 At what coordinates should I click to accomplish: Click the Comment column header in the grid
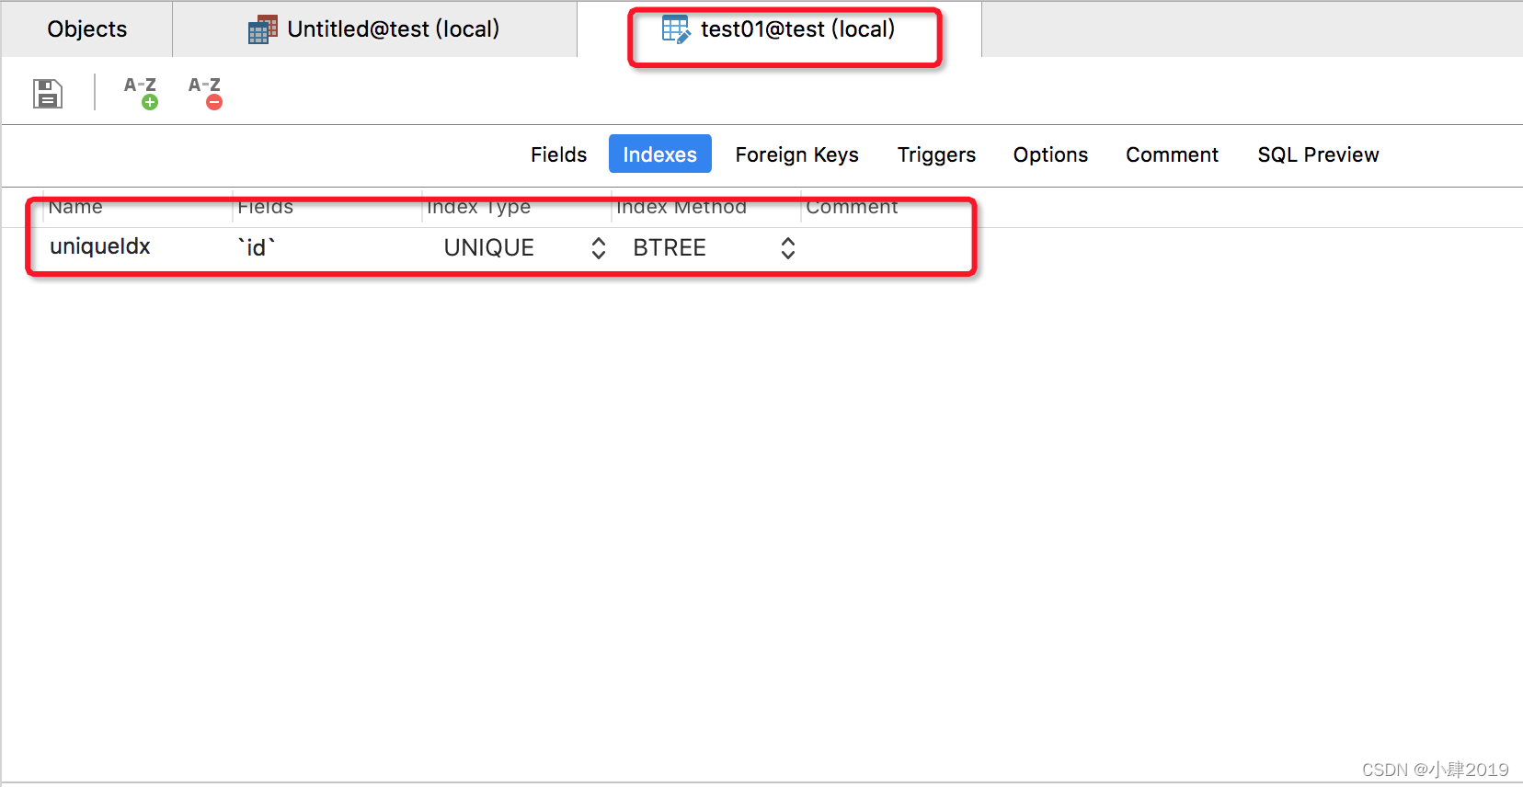pos(887,208)
